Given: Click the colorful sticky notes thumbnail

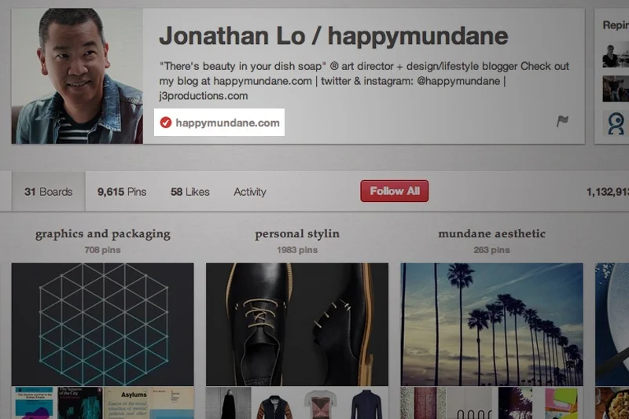Looking at the screenshot, I should (561, 403).
